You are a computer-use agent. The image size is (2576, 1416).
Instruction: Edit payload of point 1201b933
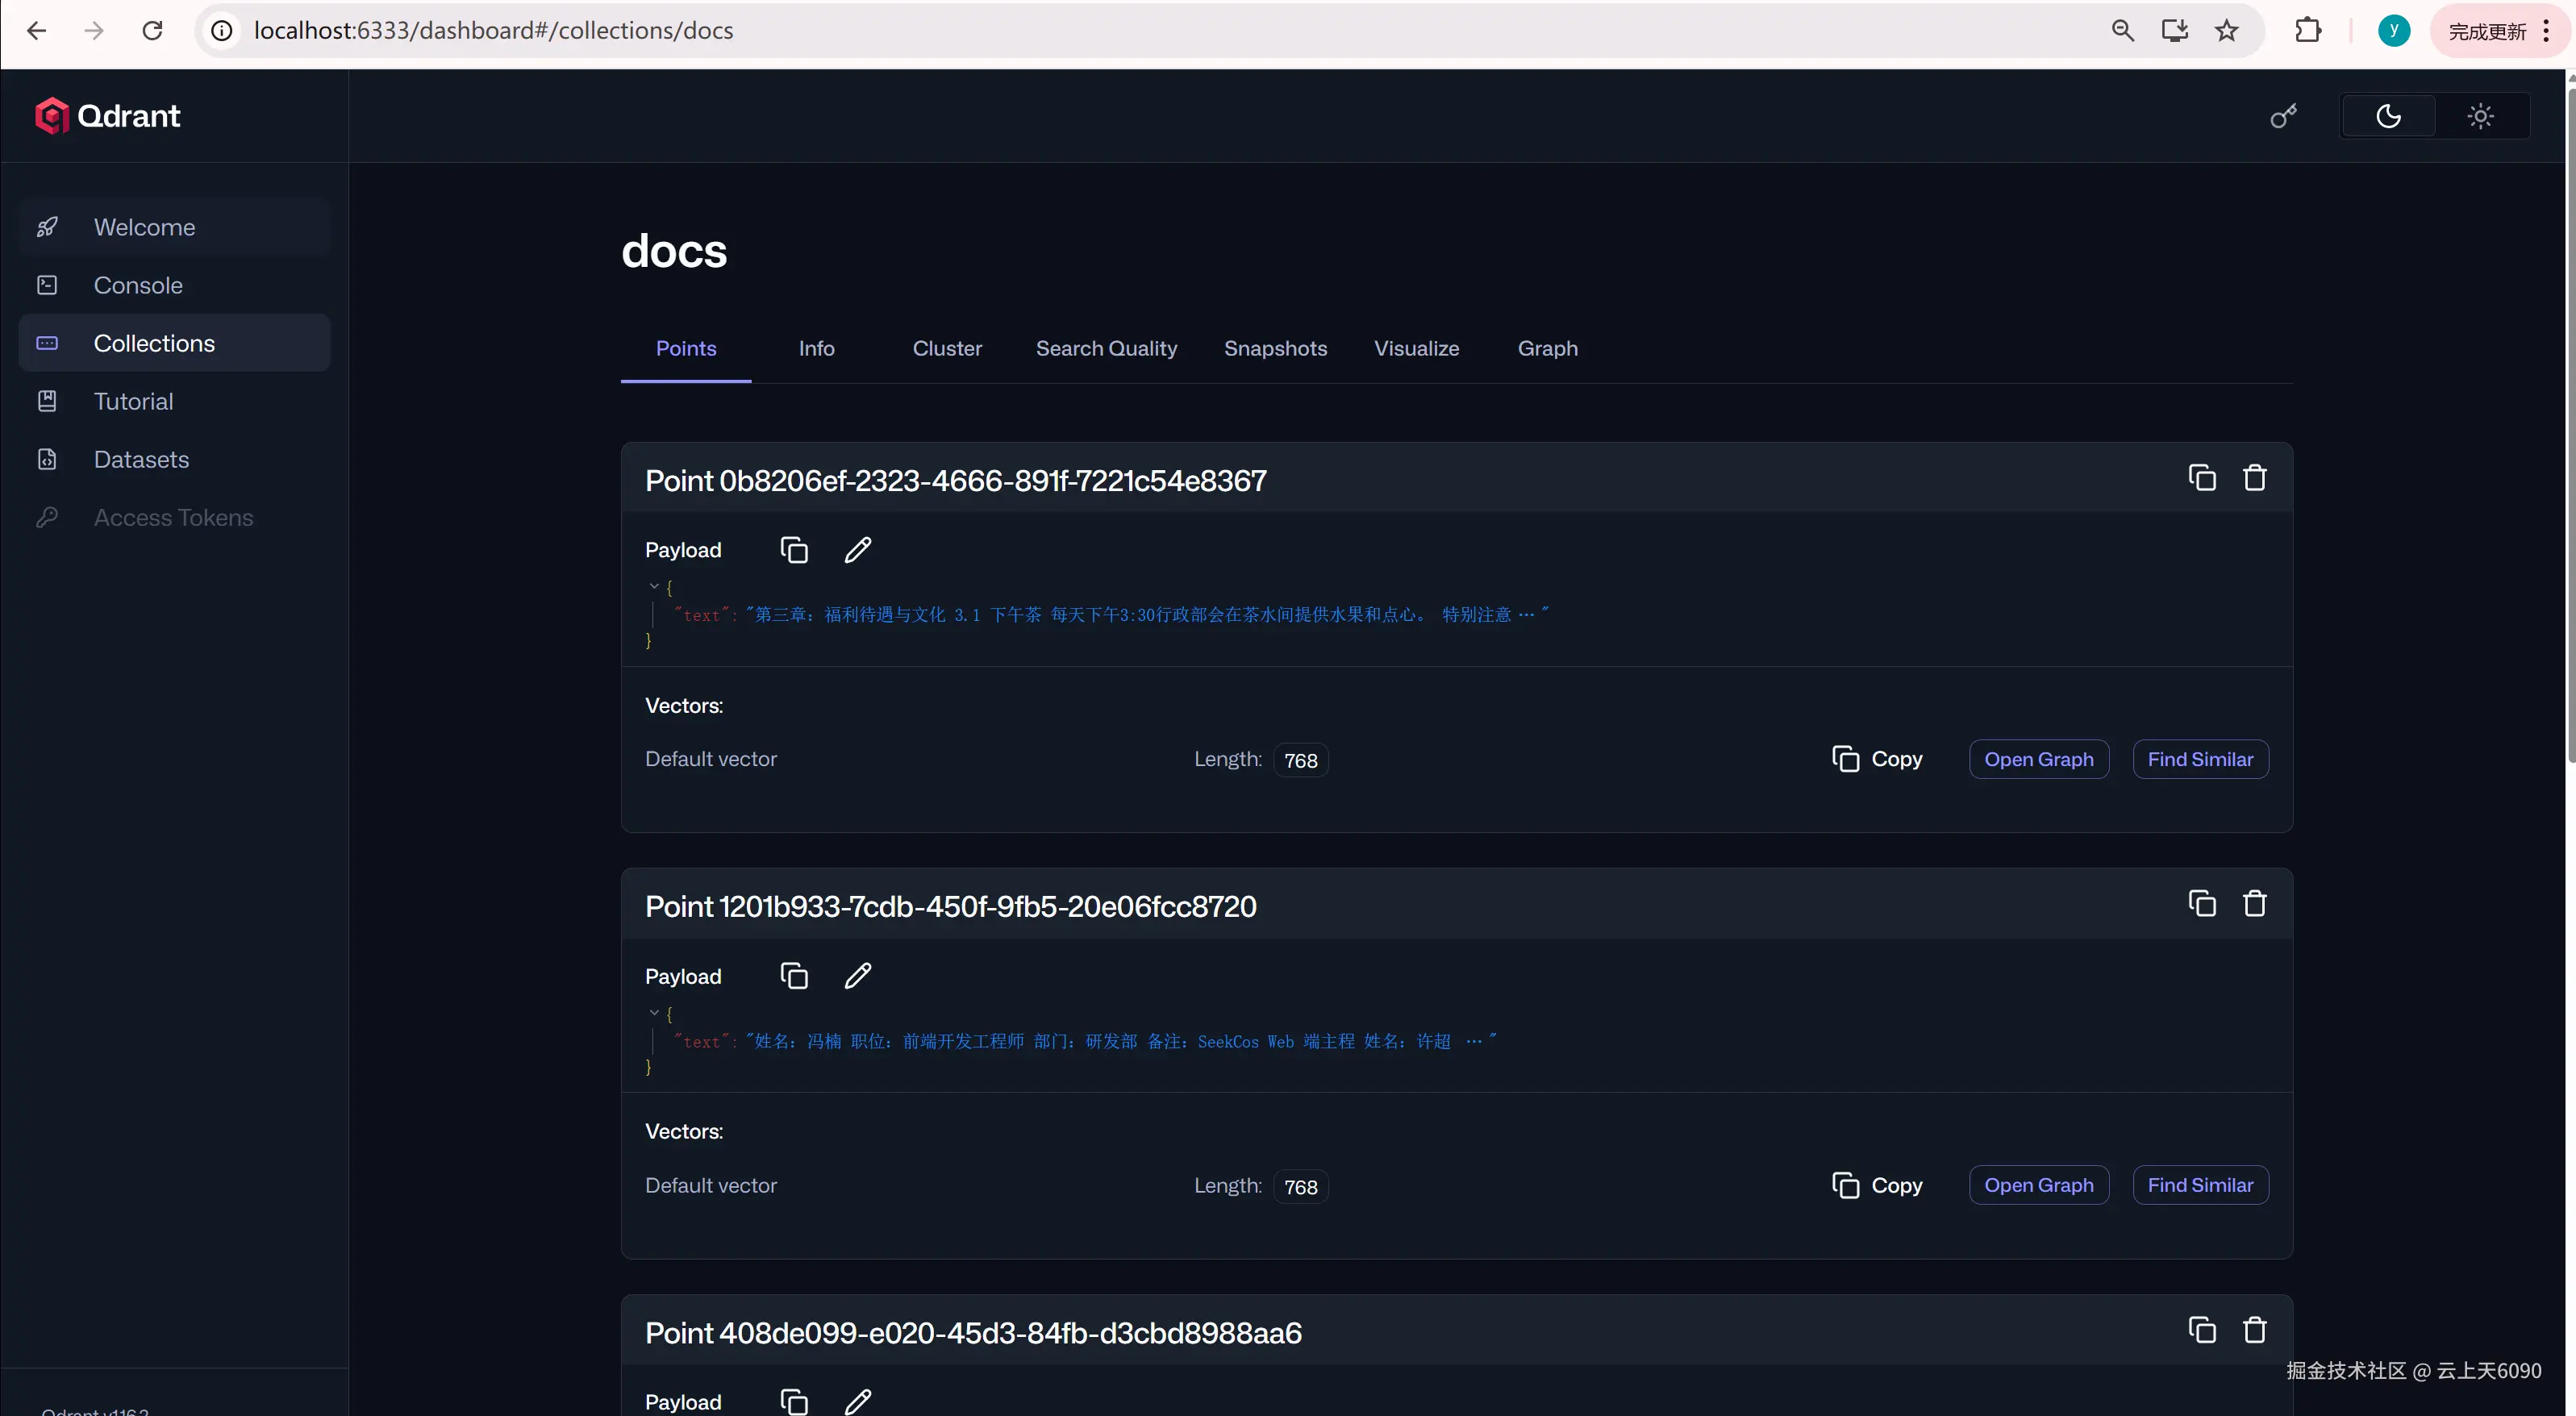(x=857, y=976)
